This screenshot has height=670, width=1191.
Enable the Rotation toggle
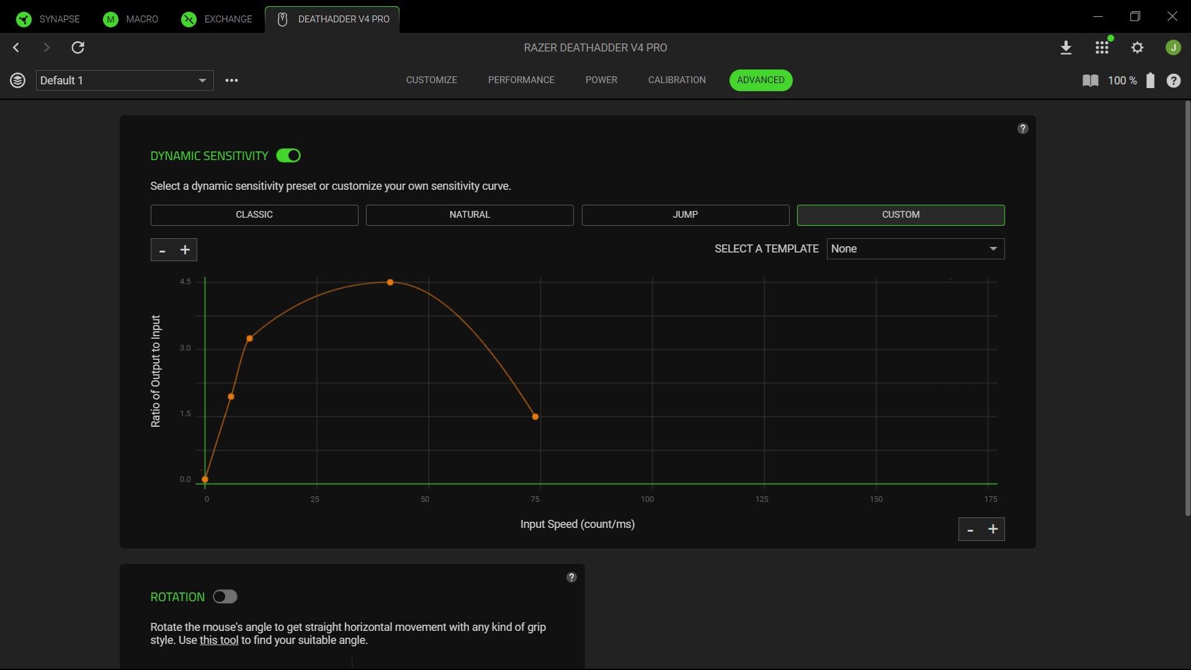[225, 597]
